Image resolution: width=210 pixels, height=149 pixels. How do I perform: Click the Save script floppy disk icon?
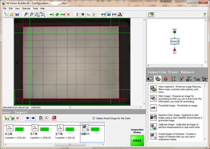(17, 14)
